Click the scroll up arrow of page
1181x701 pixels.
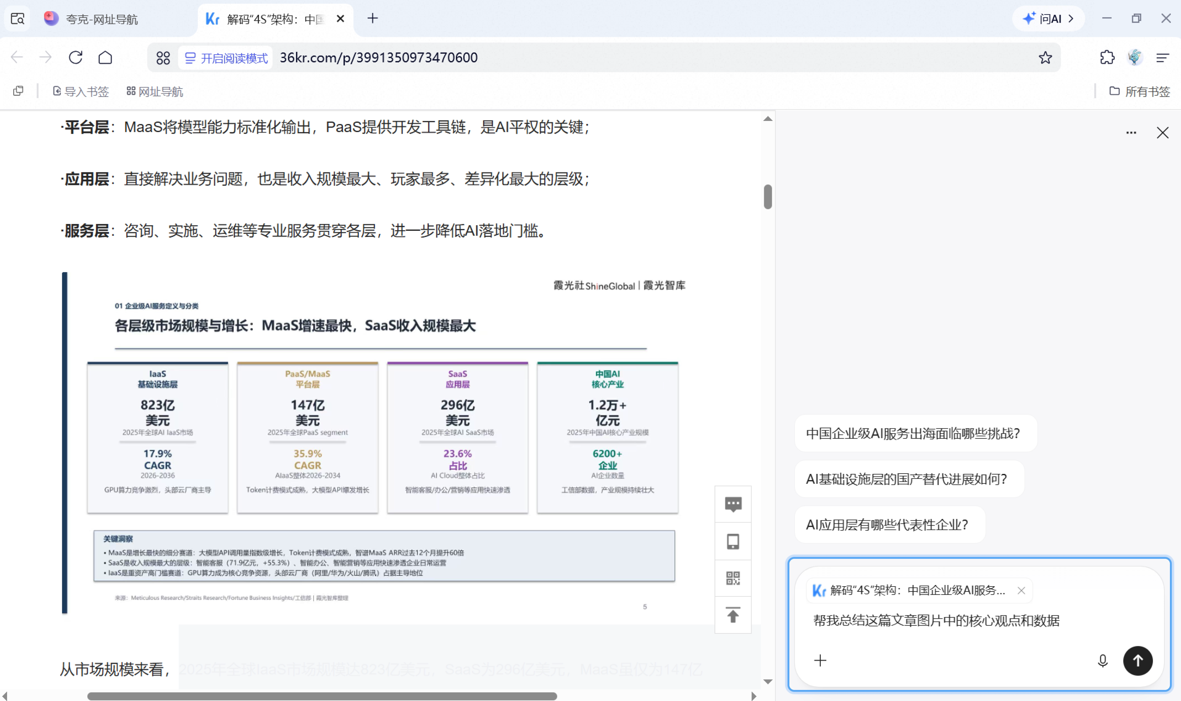[768, 118]
